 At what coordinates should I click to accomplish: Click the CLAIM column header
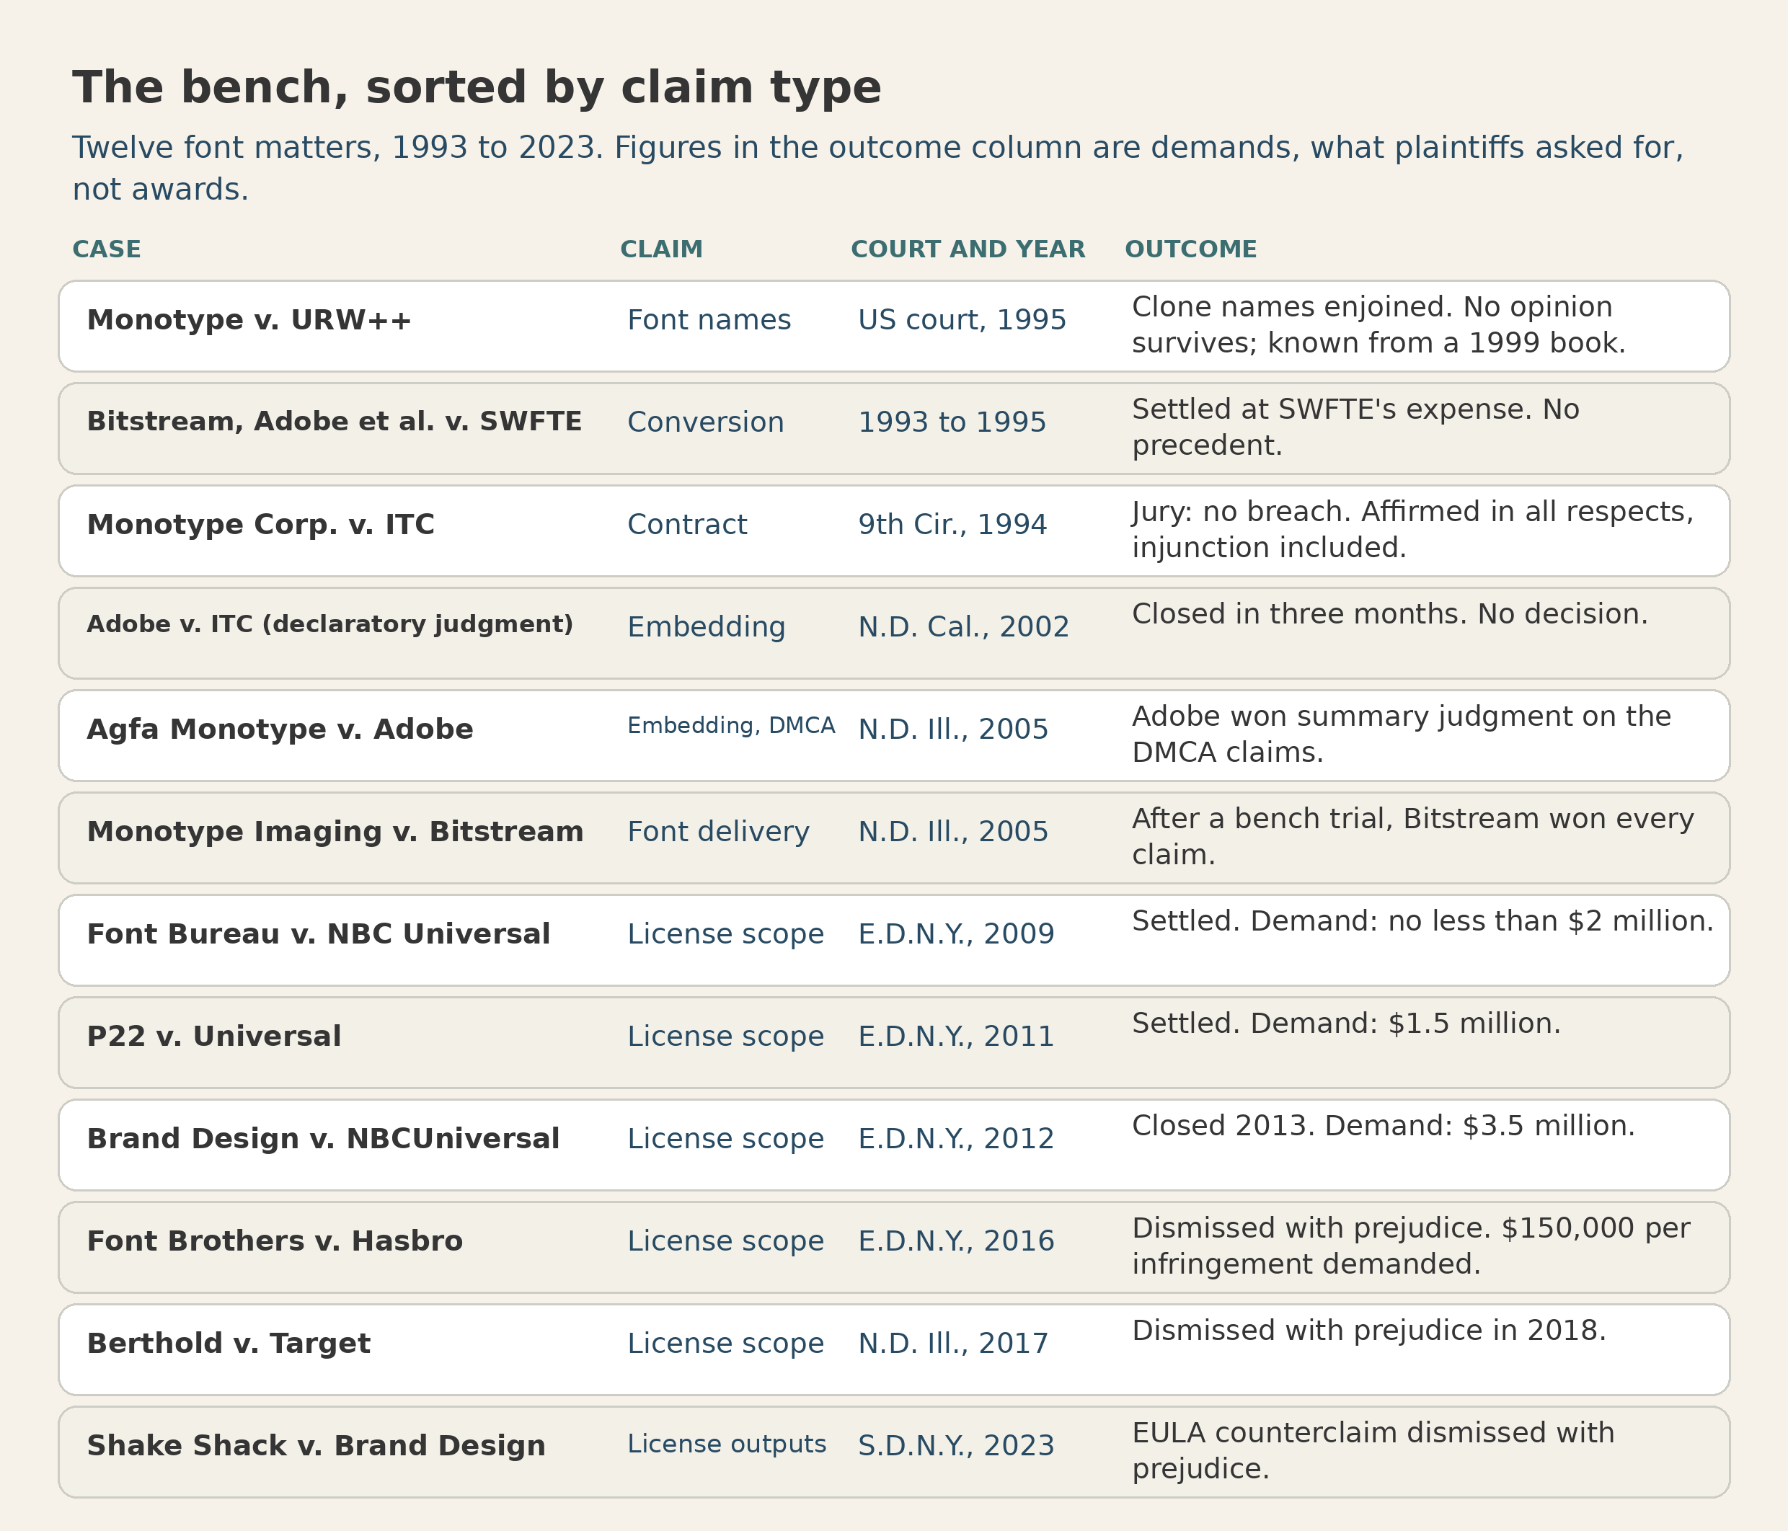(x=661, y=249)
